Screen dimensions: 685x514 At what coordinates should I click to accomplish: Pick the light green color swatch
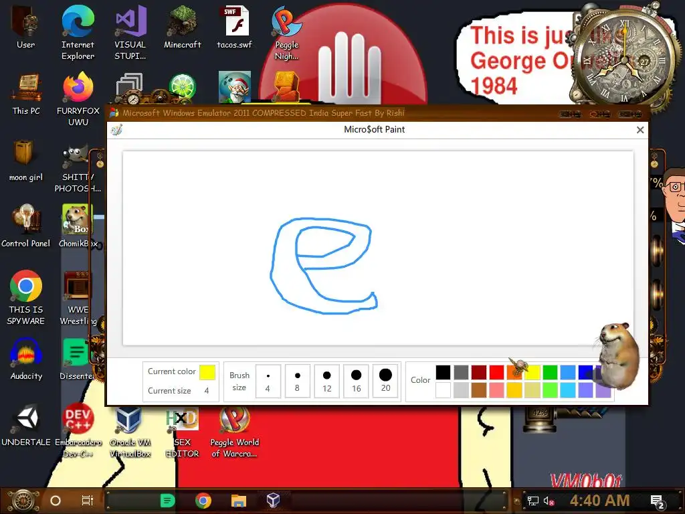[550, 390]
